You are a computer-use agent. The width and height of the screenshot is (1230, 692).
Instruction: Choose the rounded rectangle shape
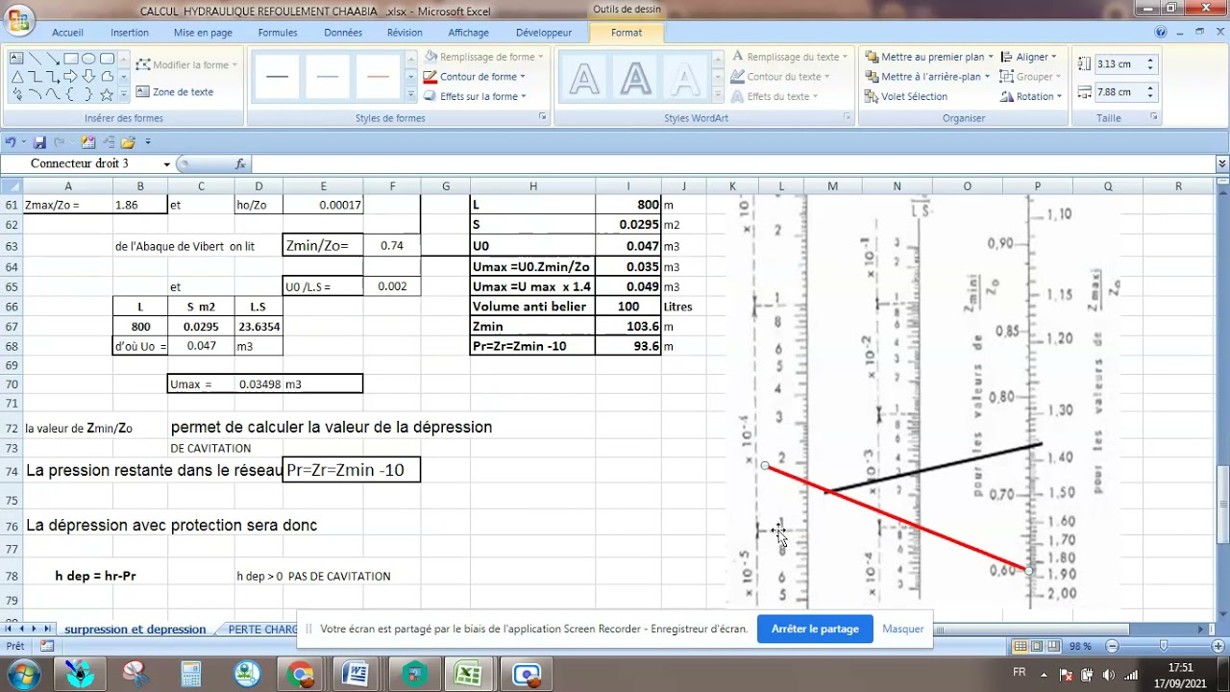tap(107, 58)
